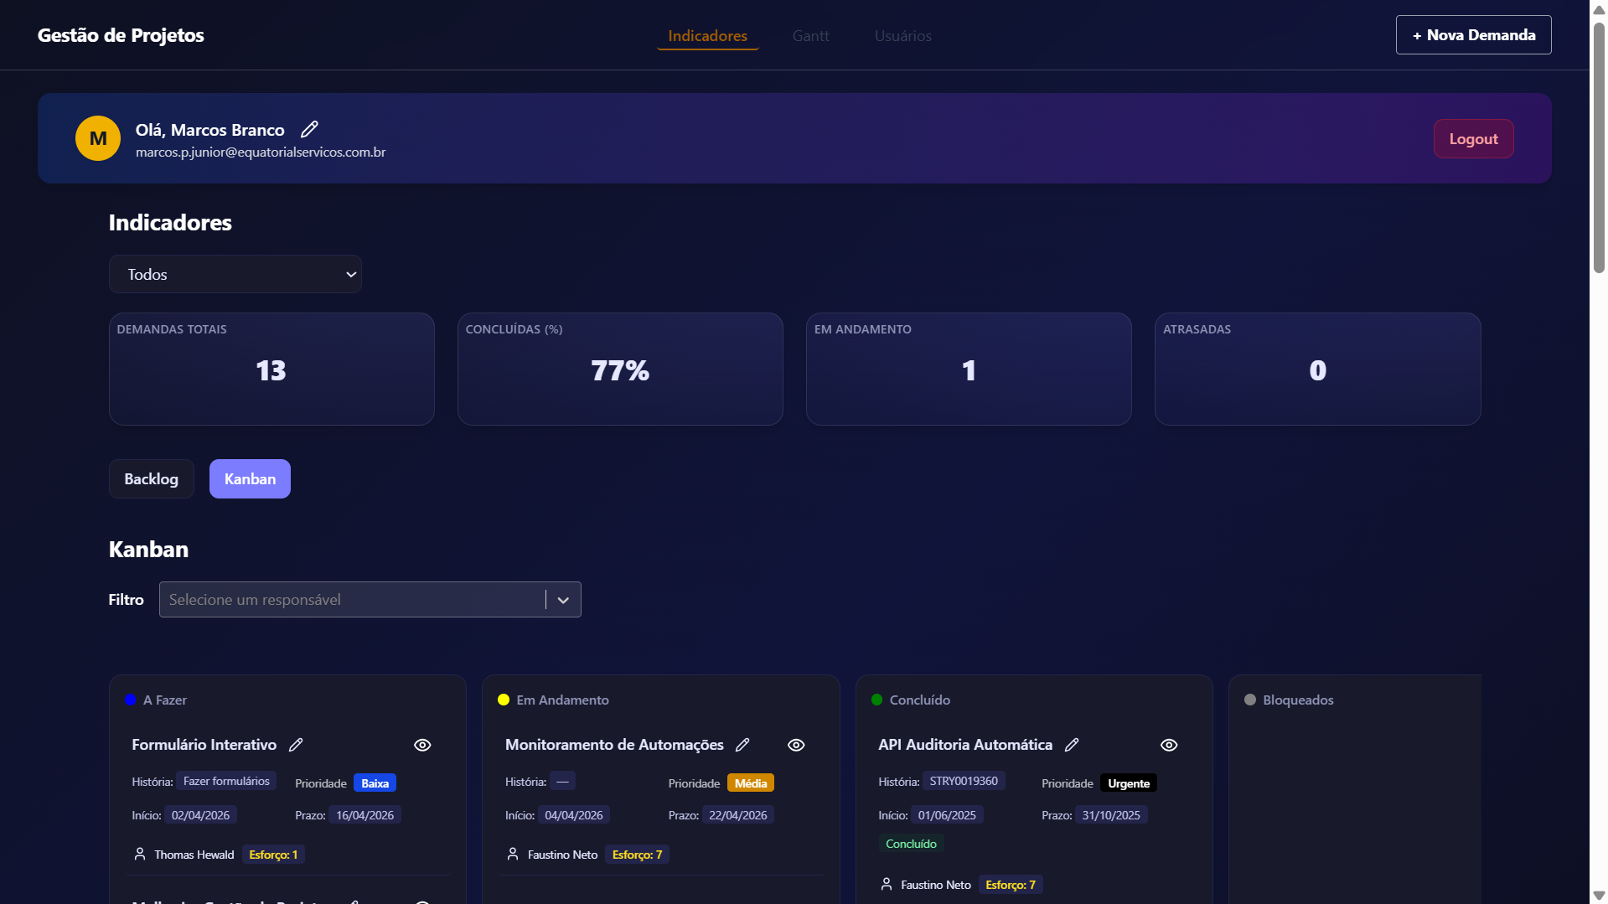
Task: Click the Demandas Totais card
Action: 271,369
